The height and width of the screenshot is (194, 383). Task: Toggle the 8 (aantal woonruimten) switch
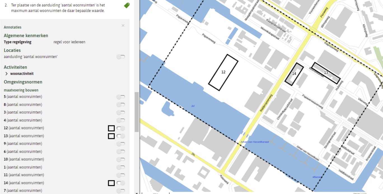121,105
